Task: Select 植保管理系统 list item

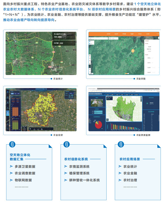Action: click(79, 173)
